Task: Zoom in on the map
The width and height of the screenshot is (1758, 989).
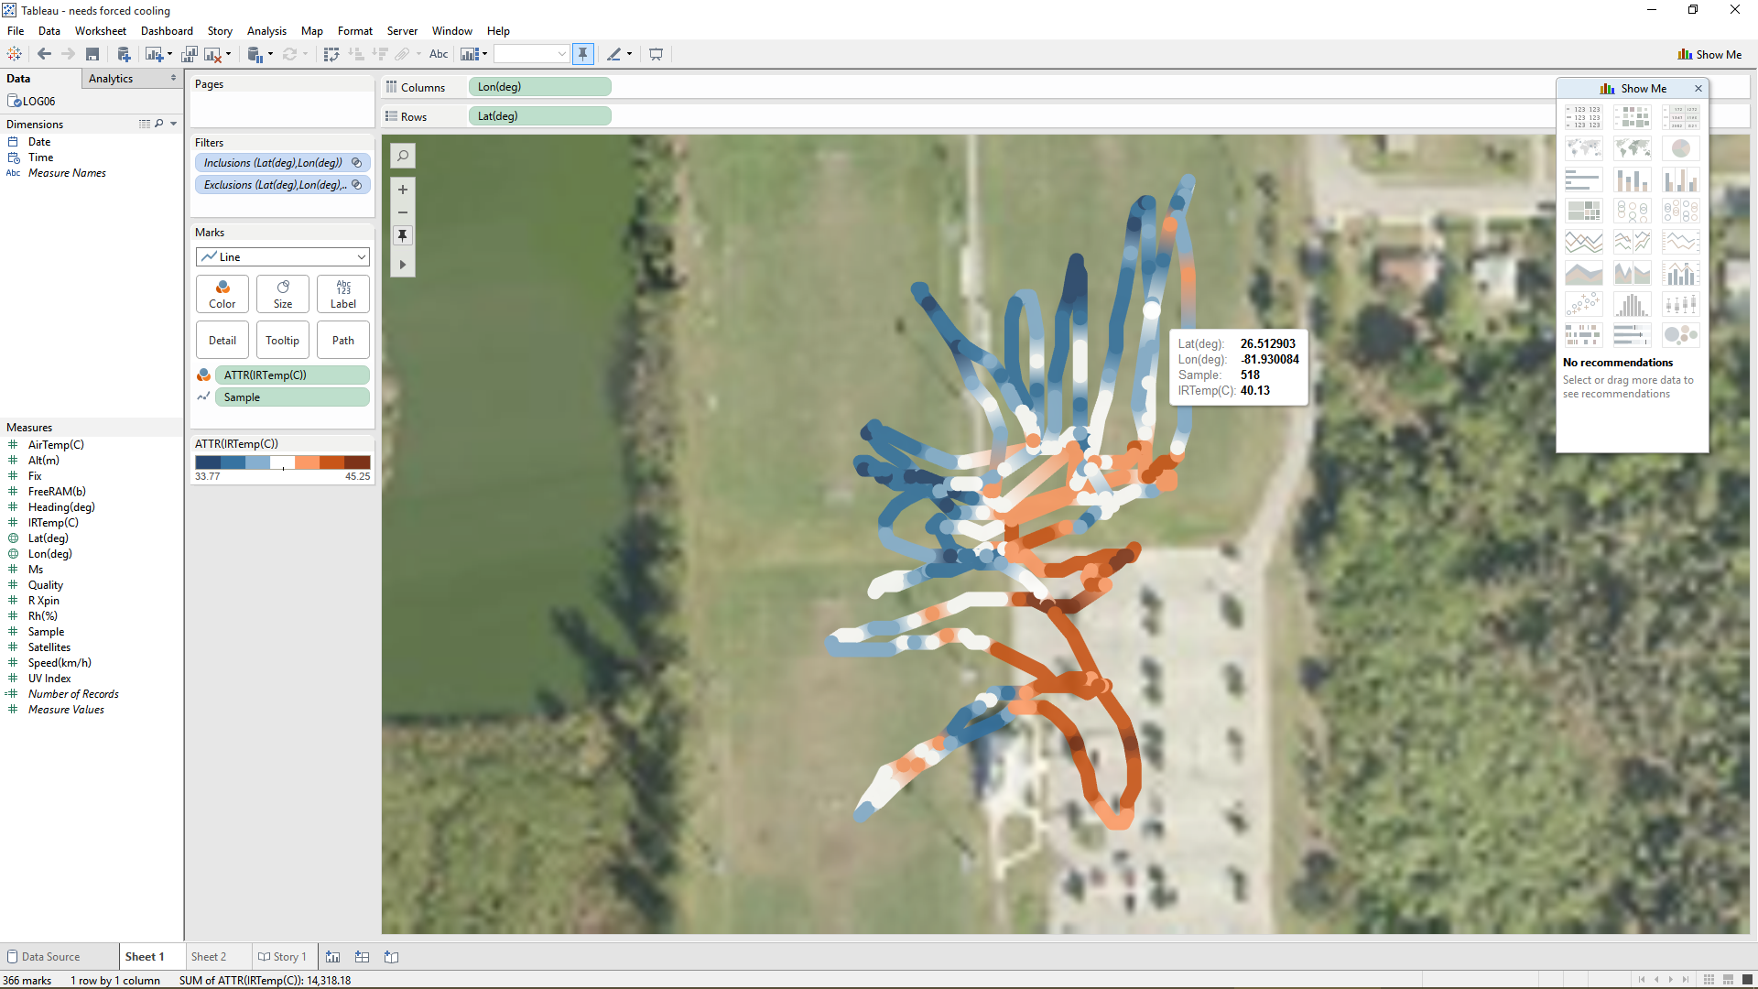Action: 403,190
